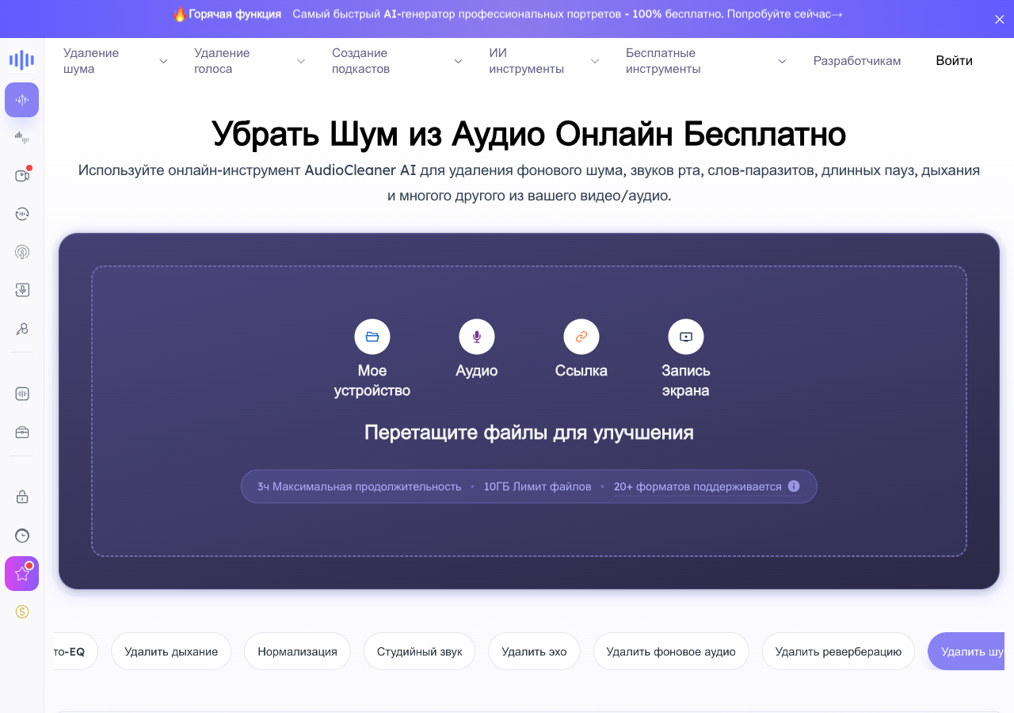The height and width of the screenshot is (713, 1014).
Task: Expand the Бесплатные инструменты menu
Action: 706,61
